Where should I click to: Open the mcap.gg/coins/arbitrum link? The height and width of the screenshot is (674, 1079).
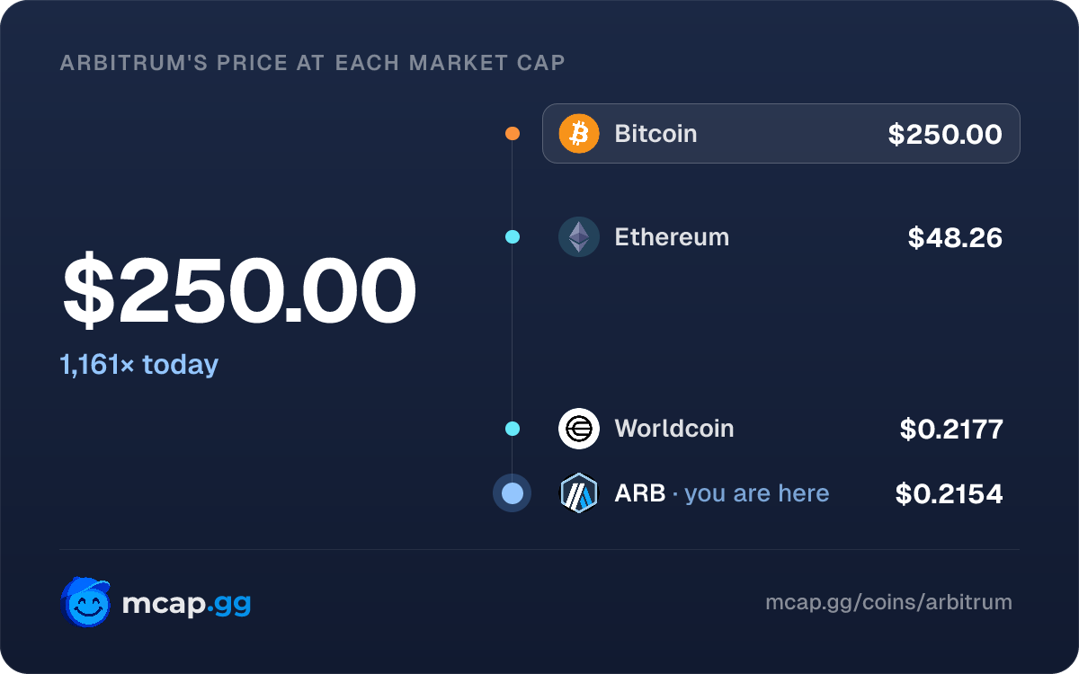[x=888, y=602]
